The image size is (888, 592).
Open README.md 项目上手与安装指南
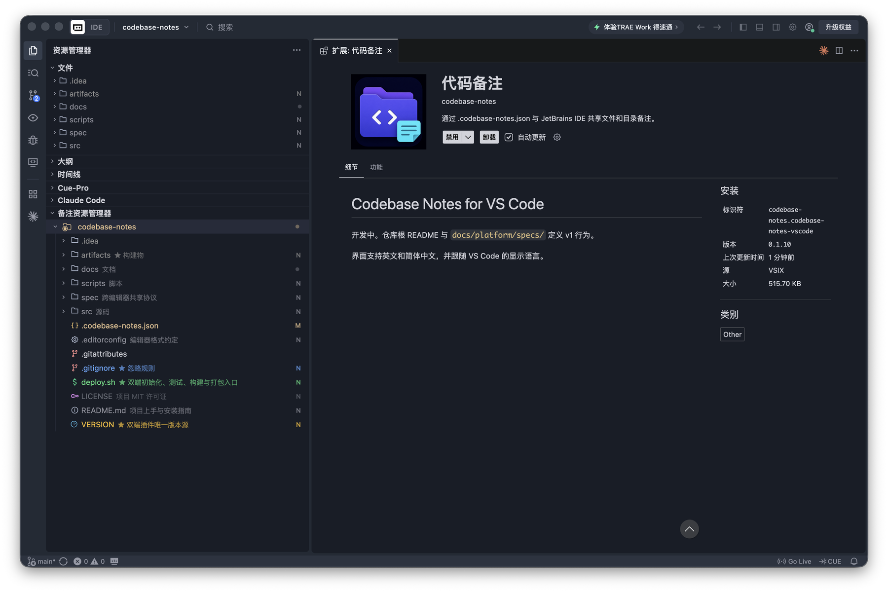point(178,410)
